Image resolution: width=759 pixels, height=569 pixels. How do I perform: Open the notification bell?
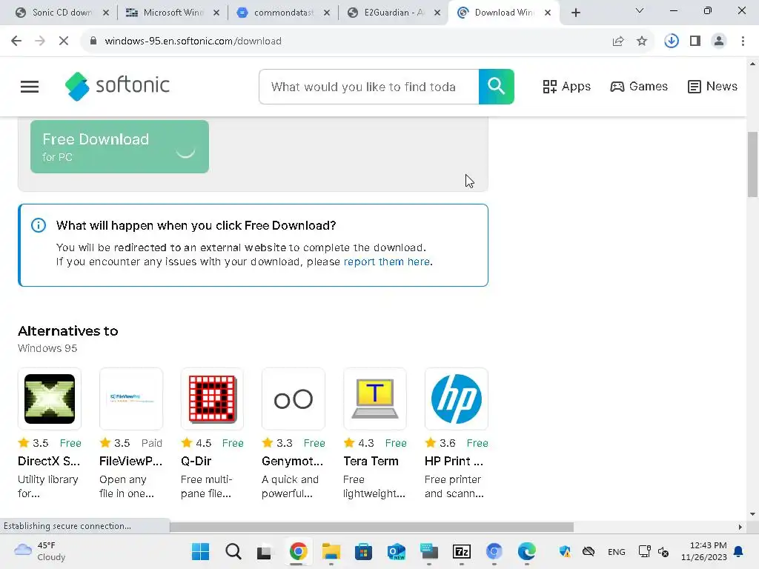tap(739, 551)
